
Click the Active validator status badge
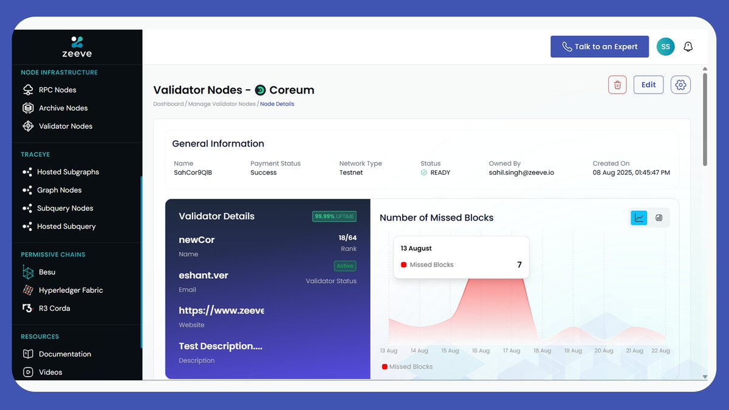click(x=345, y=266)
